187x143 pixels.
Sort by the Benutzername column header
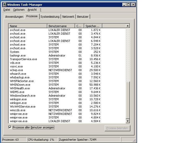[x=61, y=26]
